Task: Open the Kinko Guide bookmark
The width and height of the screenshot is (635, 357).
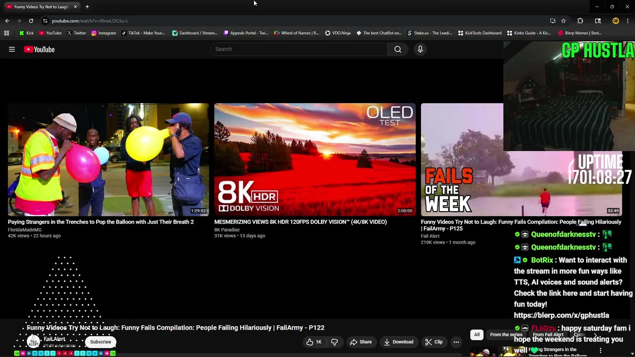Action: [529, 33]
